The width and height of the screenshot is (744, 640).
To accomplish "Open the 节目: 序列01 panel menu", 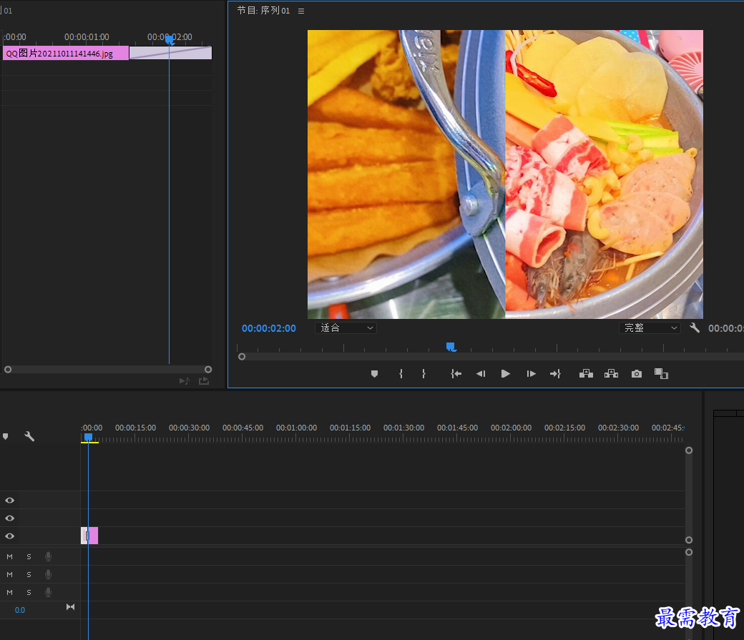I will (x=301, y=11).
